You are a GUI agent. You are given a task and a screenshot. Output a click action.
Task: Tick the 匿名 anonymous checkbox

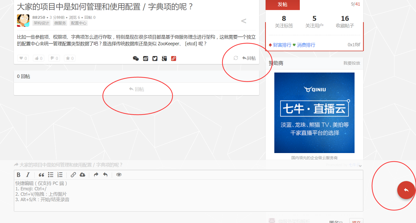[x=341, y=222]
